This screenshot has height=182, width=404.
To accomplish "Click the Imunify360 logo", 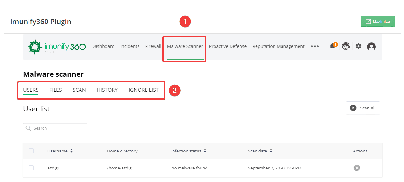I will (57, 47).
